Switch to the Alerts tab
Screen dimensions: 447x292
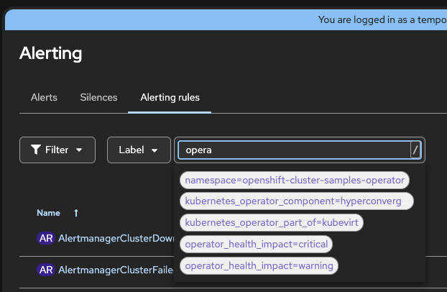point(44,97)
